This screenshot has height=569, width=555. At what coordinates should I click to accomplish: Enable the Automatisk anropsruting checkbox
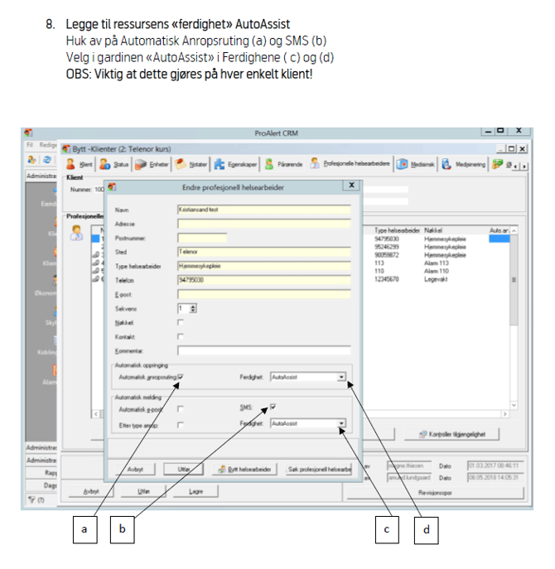coord(181,377)
